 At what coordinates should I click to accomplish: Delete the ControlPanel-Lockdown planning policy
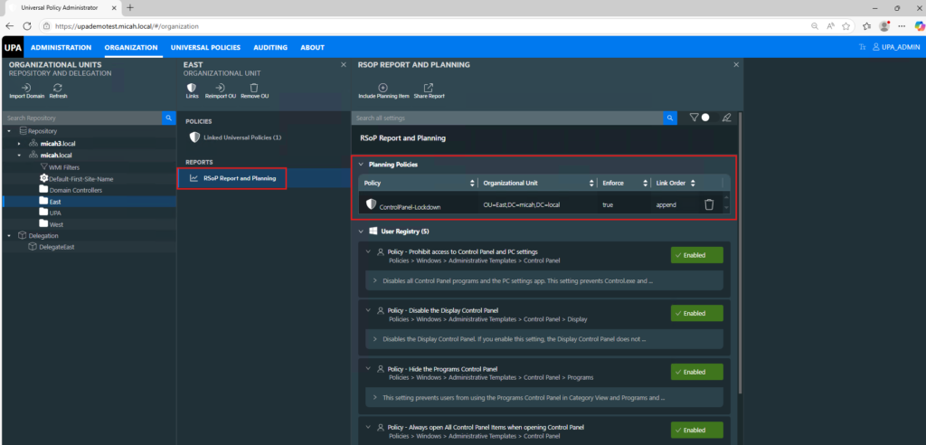click(x=709, y=204)
